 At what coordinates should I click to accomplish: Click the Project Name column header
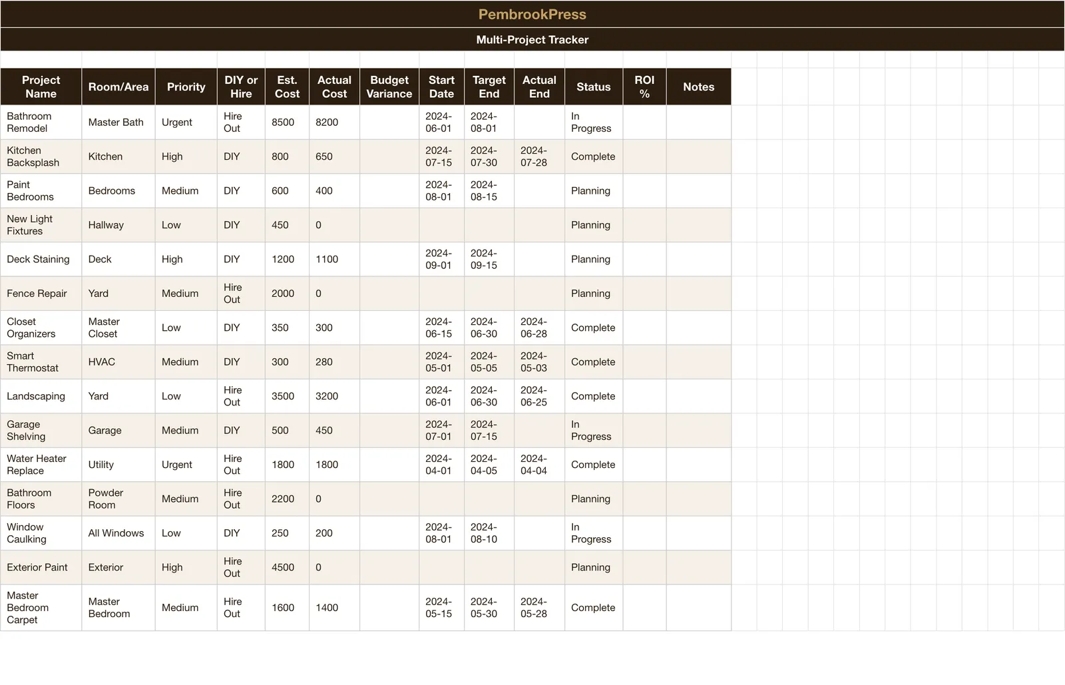41,87
